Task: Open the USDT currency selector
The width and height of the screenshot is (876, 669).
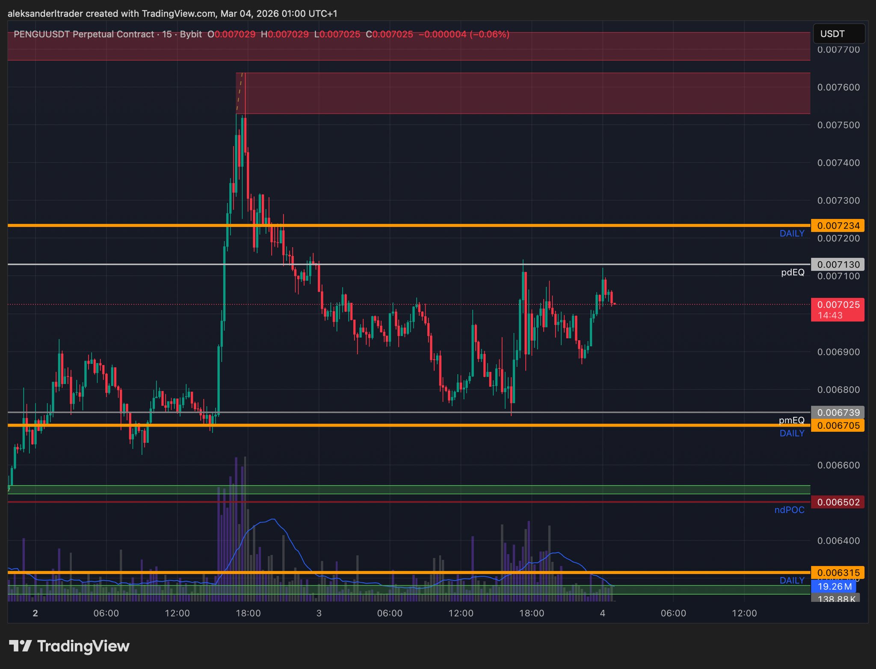Action: pos(838,34)
